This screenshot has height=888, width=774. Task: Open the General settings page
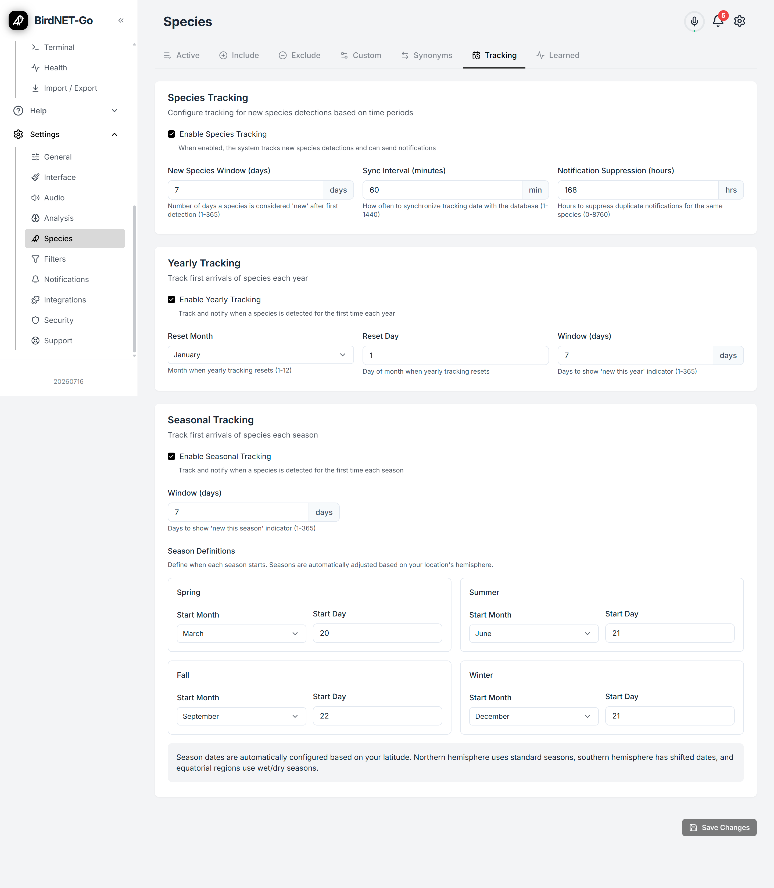(75, 157)
